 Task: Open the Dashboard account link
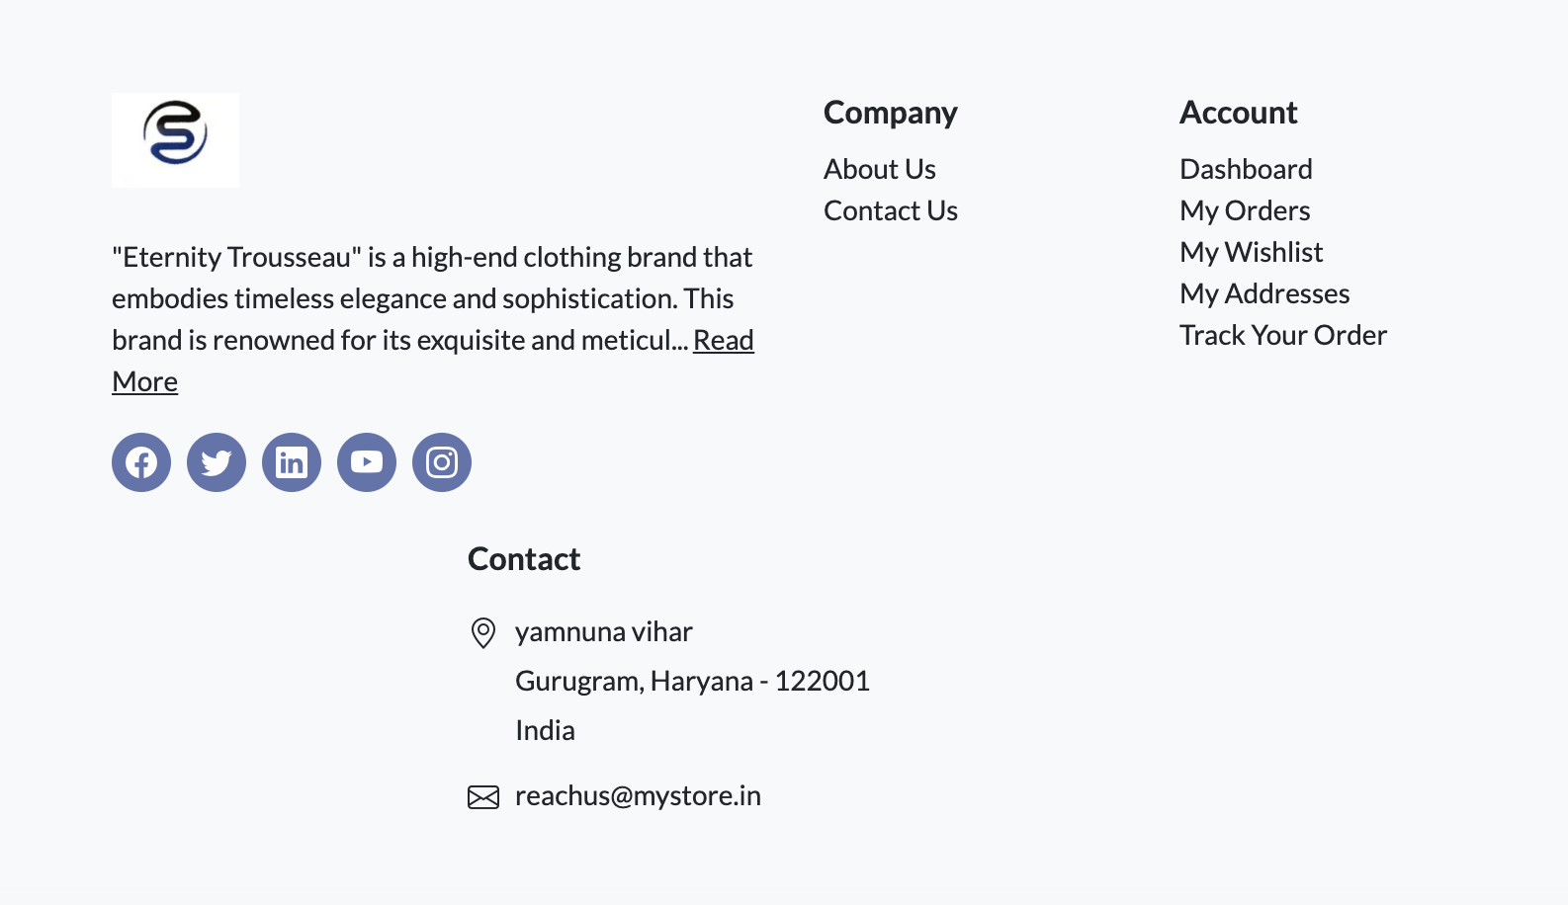(1246, 170)
